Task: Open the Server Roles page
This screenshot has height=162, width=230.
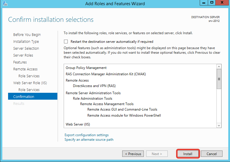Action: [x=23, y=55]
